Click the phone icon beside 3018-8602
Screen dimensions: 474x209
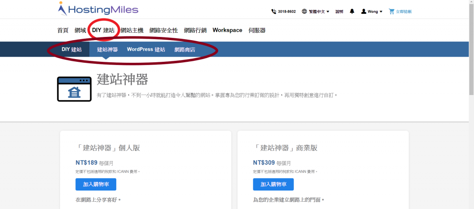click(x=274, y=12)
